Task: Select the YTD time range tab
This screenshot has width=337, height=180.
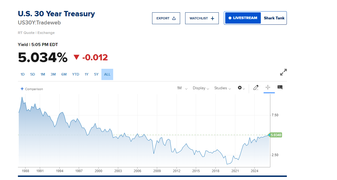Action: 76,74
